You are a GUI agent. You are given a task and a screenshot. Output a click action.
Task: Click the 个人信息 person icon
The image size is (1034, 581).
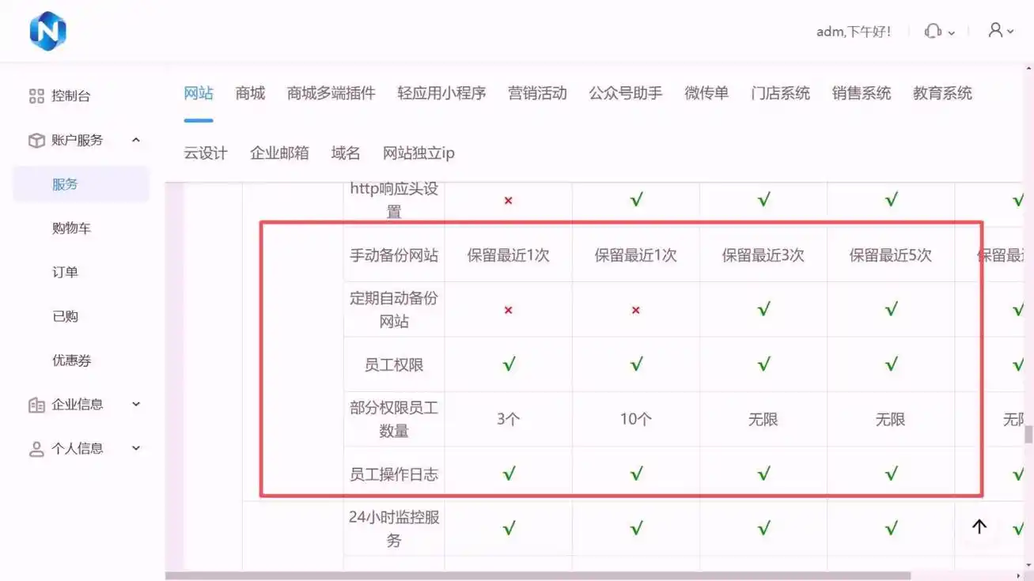pos(36,448)
